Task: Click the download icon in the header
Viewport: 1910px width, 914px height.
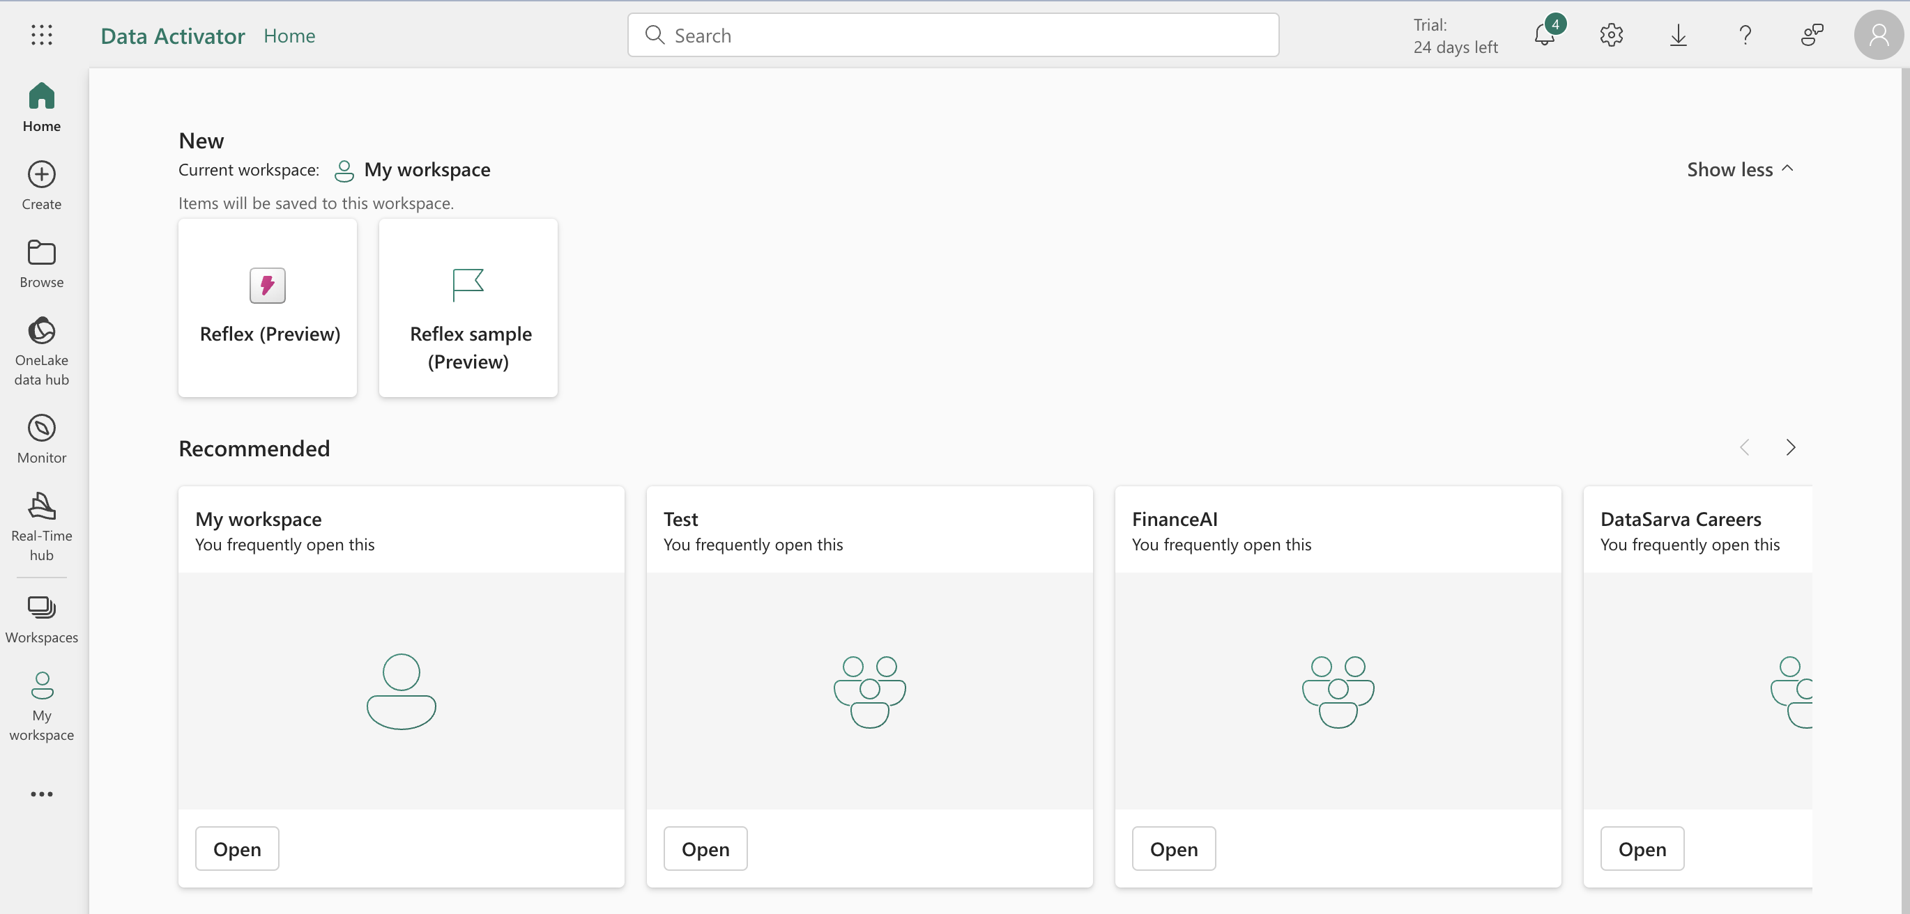Action: tap(1678, 35)
